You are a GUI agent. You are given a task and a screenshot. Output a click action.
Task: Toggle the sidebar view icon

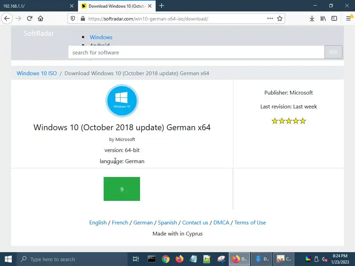pyautogui.click(x=334, y=18)
